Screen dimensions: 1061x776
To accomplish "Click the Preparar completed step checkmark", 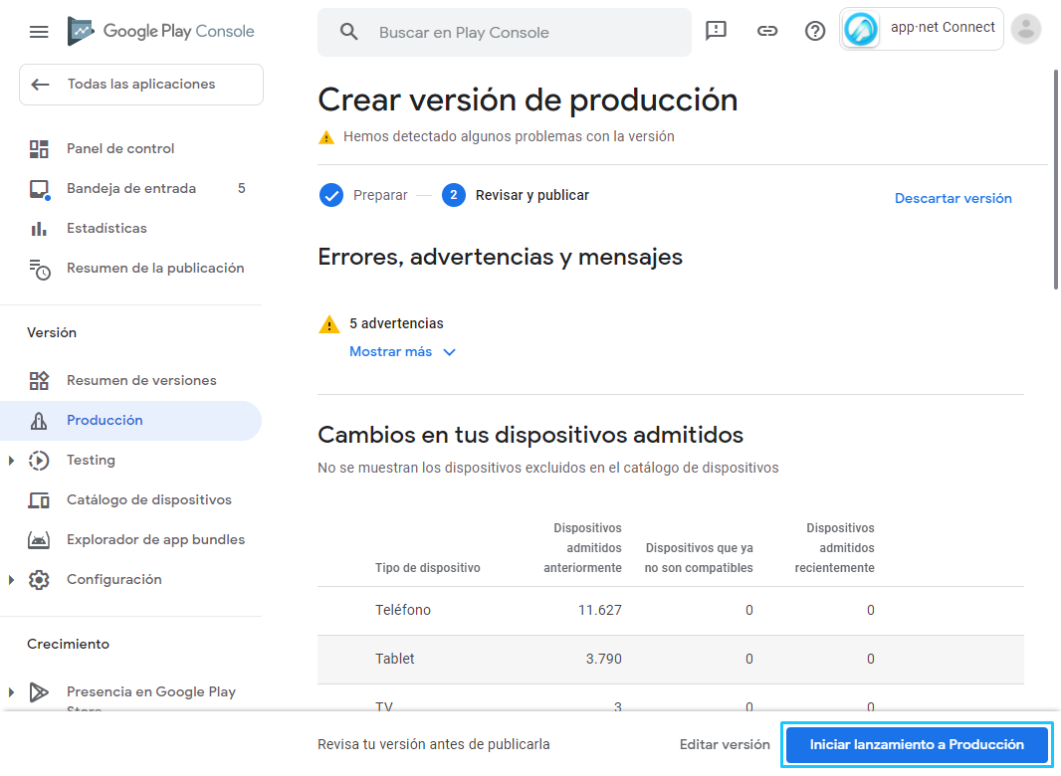I will pyautogui.click(x=330, y=196).
